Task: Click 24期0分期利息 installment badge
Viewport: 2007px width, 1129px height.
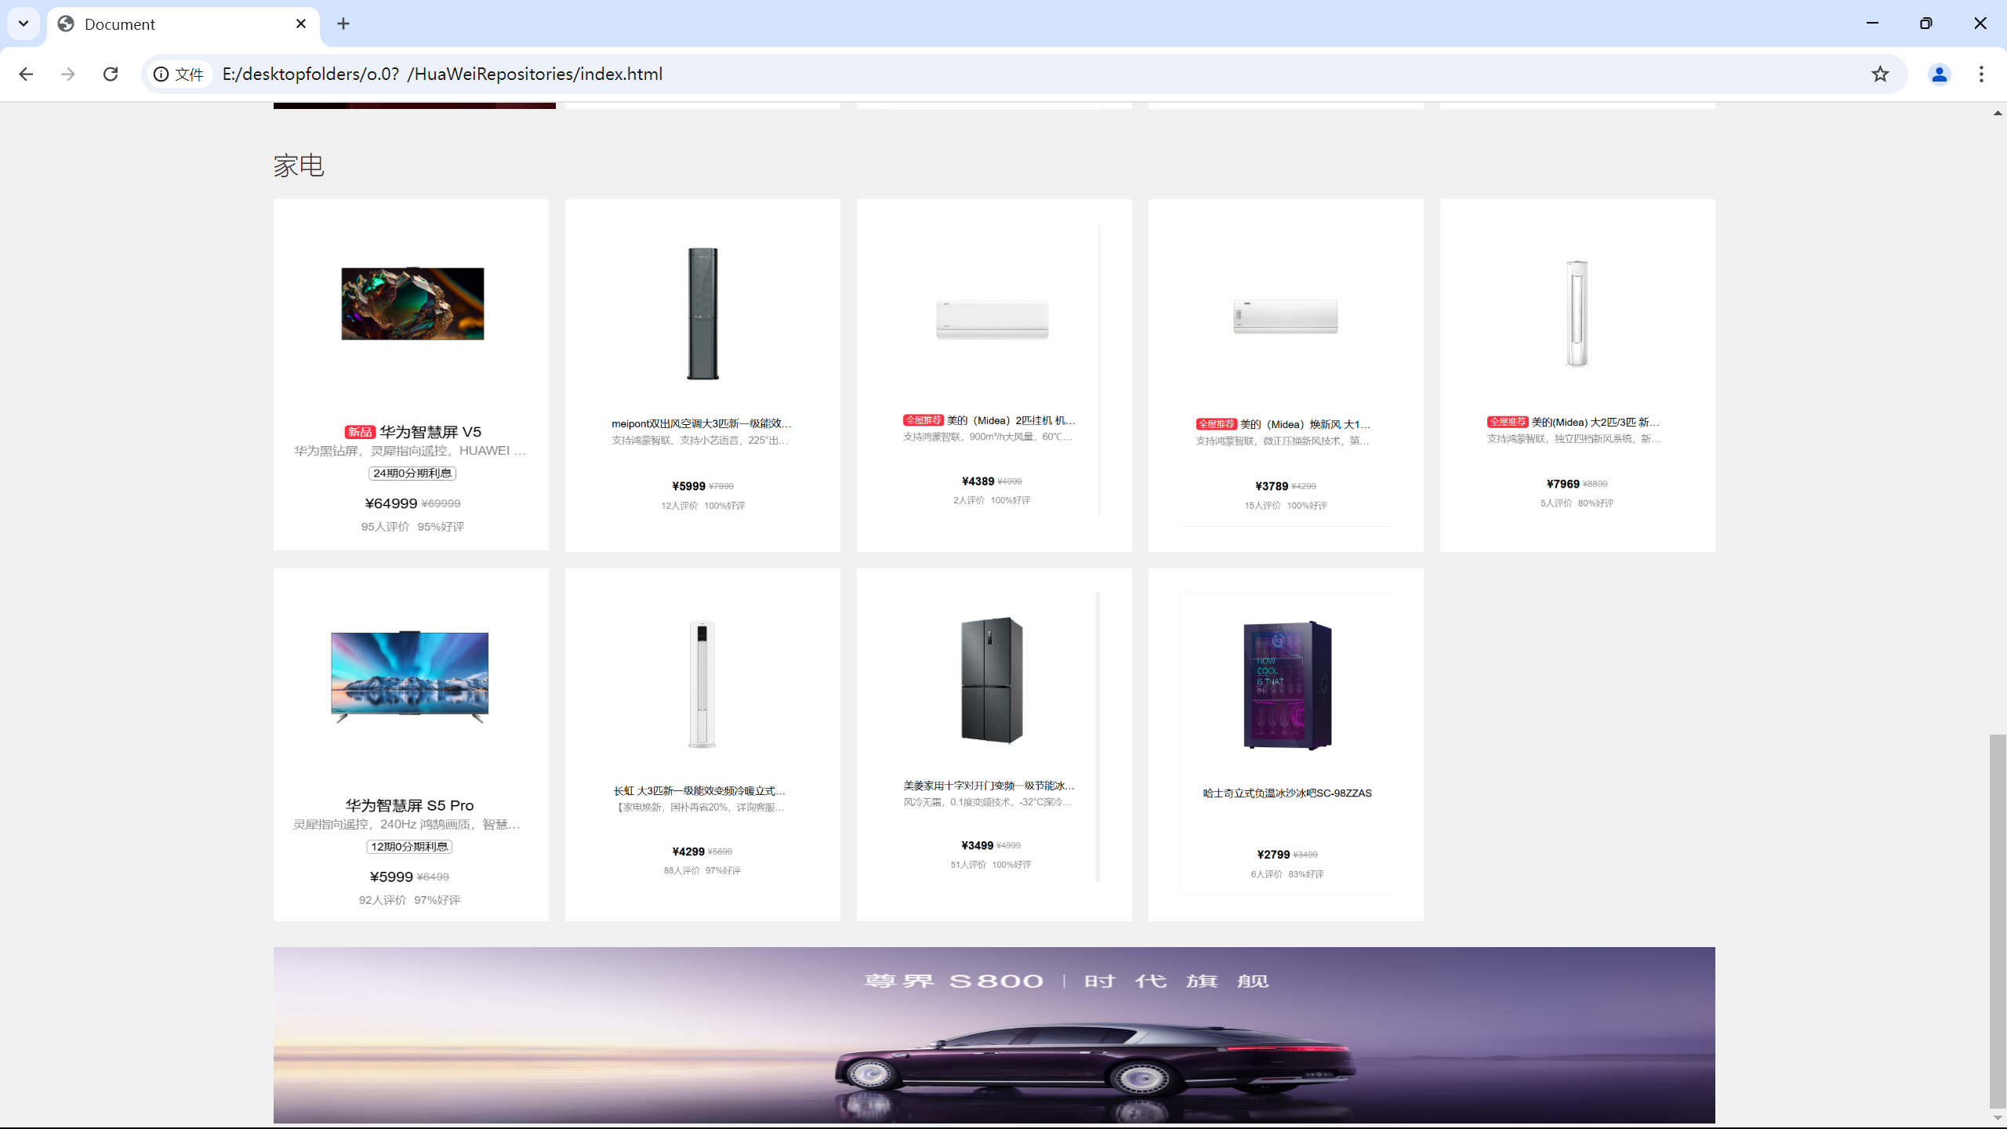Action: 412,474
